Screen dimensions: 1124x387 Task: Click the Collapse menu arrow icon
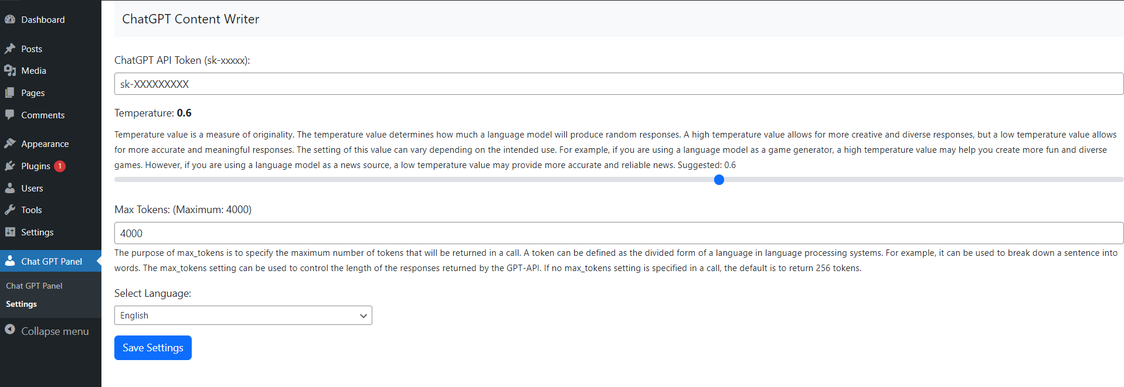(9, 330)
